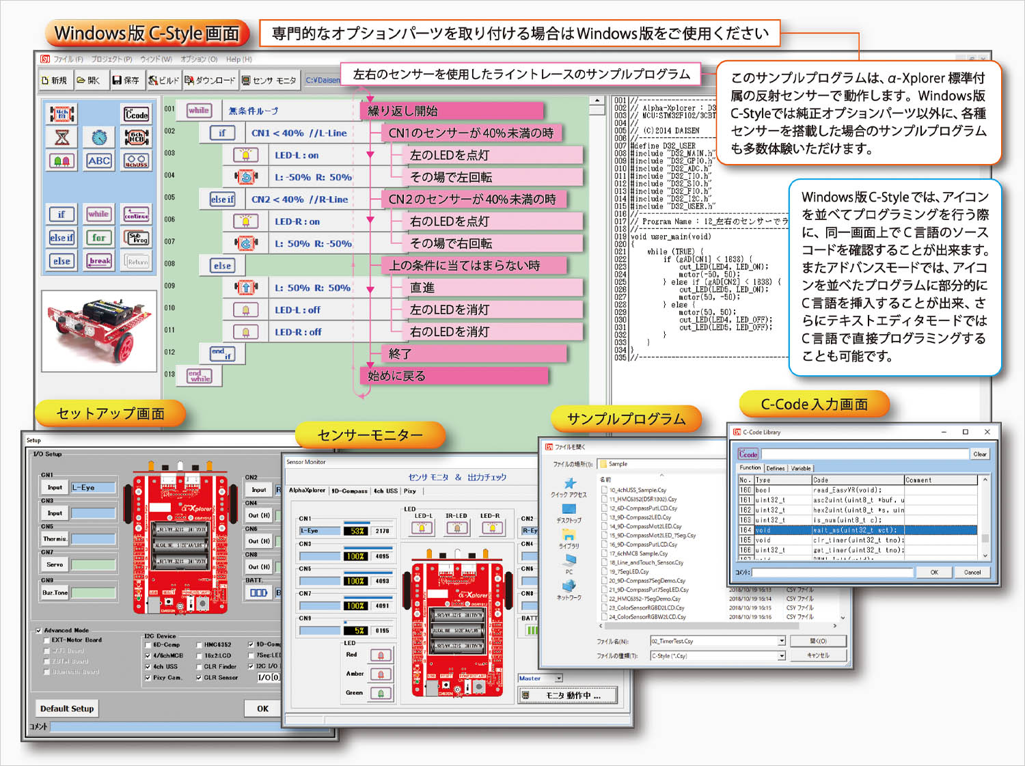1025x766 pixels.
Task: Enable the EXT-Motor Board checkbox
Action: tap(47, 640)
